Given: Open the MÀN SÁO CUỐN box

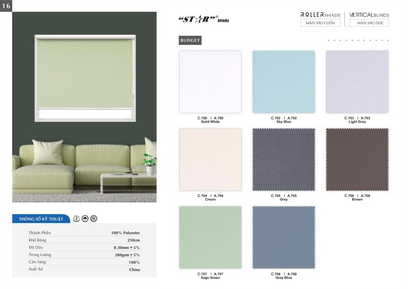Looking at the screenshot, I should [x=320, y=23].
